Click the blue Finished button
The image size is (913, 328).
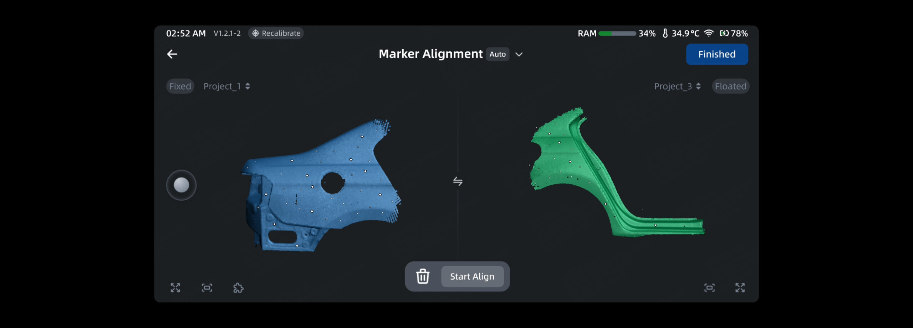pos(717,54)
